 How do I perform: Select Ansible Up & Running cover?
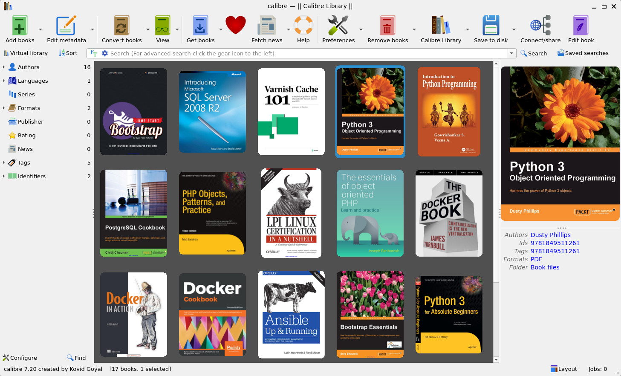point(291,315)
